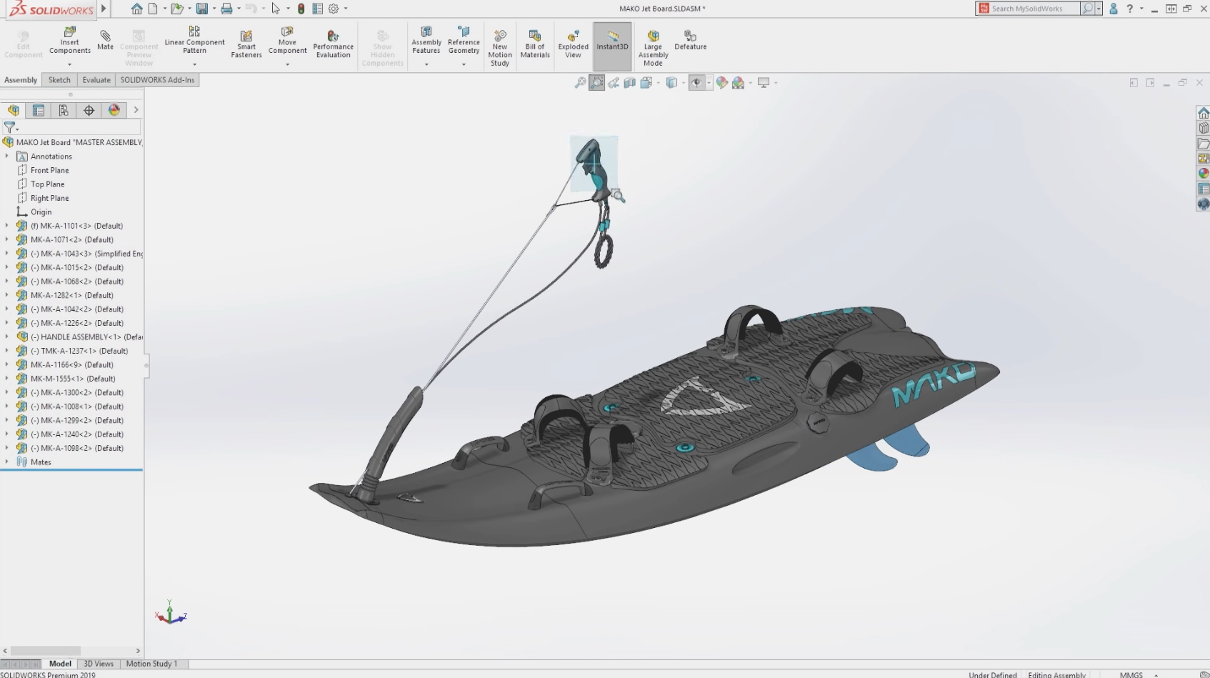The width and height of the screenshot is (1210, 678).
Task: Activate the Move Component tool
Action: pos(287,43)
